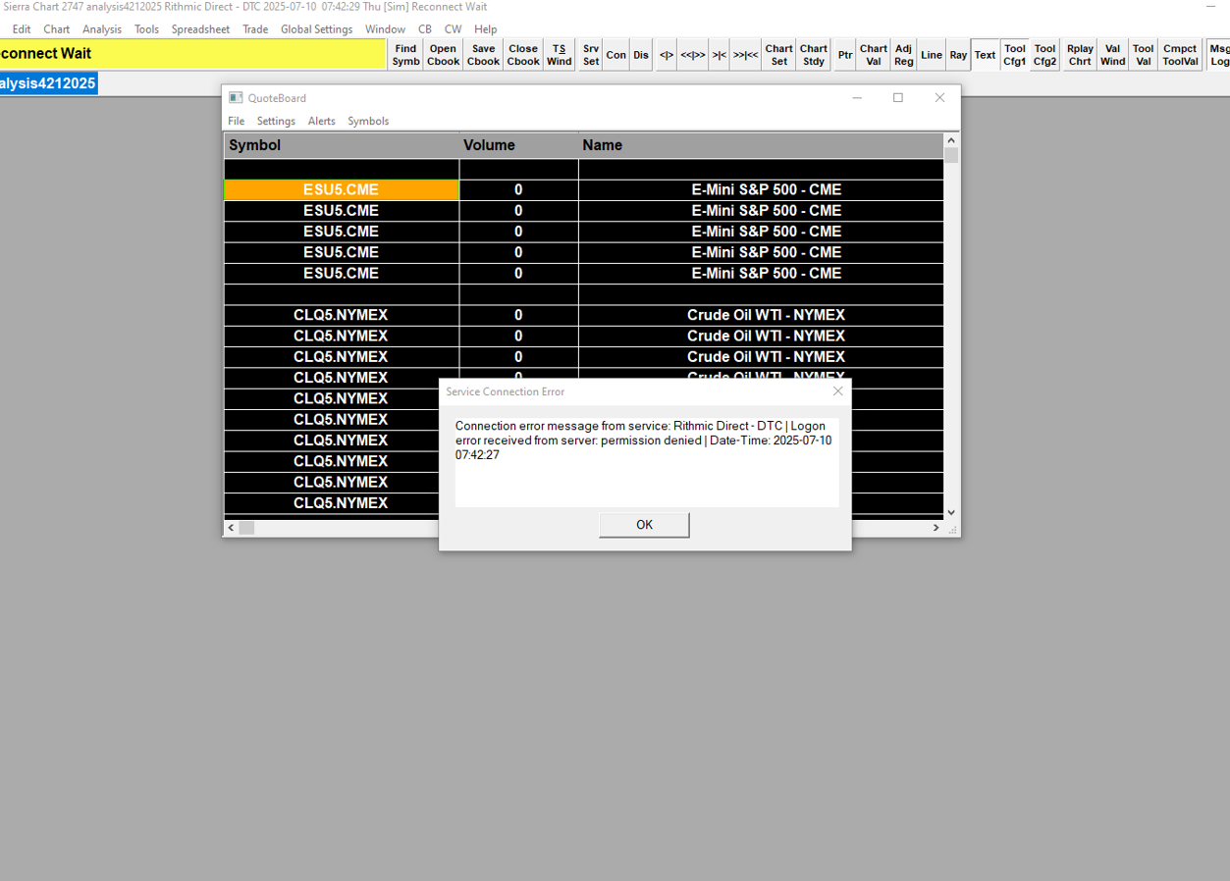Click the QuoteBoard window title icon
The width and height of the screenshot is (1230, 881).
pos(236,98)
